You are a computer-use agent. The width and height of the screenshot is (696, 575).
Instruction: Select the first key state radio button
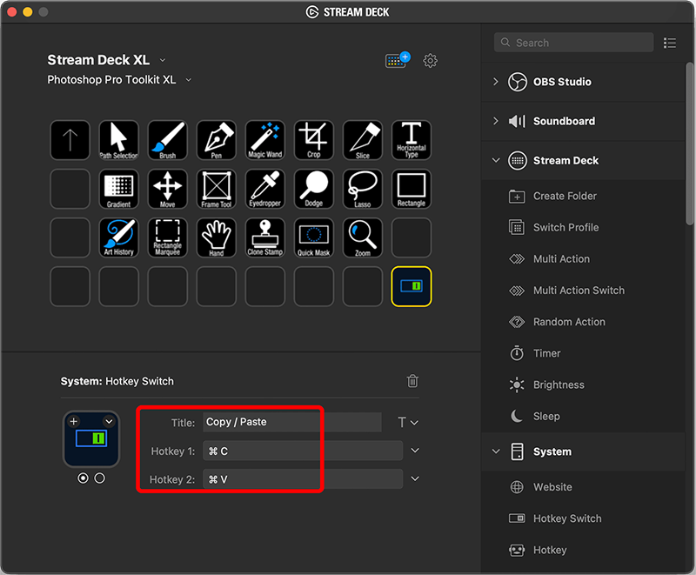pos(83,478)
